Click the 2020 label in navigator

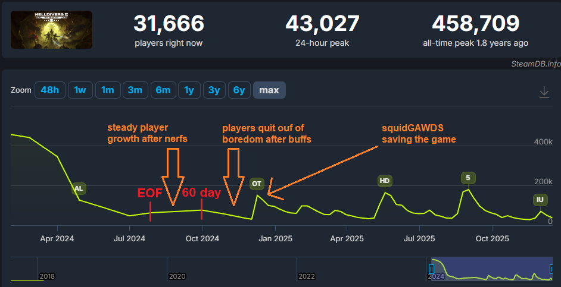coord(177,276)
